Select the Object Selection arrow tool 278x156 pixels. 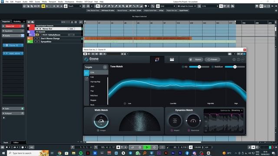[98, 6]
